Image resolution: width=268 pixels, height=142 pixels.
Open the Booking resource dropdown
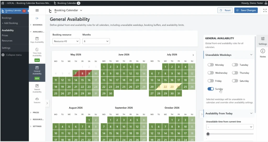tap(66, 41)
